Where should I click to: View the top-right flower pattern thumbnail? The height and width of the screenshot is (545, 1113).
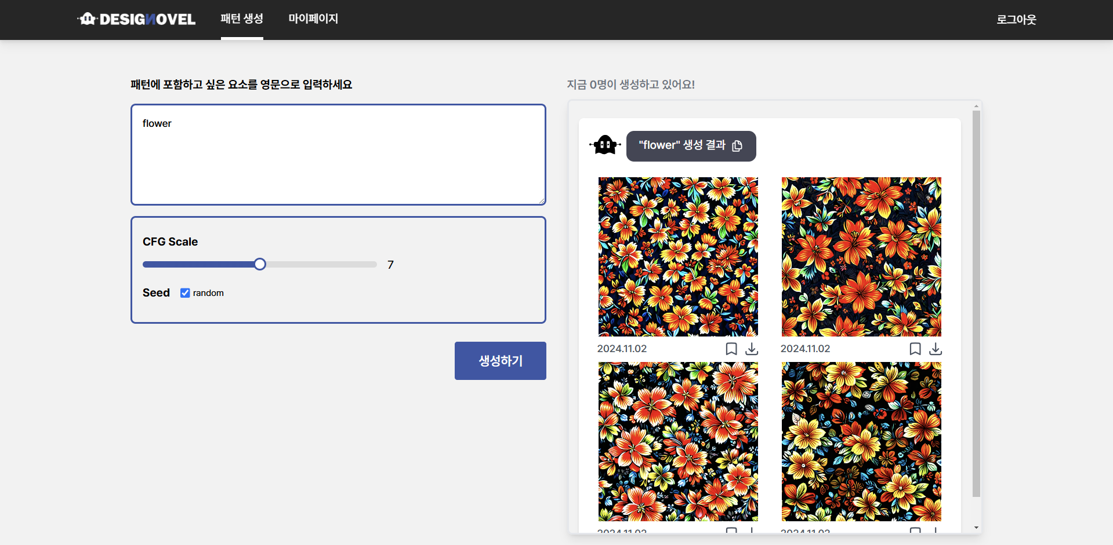(861, 257)
